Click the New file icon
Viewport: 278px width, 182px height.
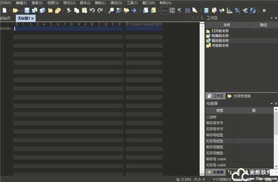point(5,11)
